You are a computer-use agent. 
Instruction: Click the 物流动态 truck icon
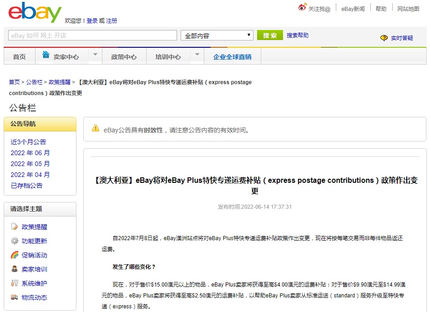14,297
